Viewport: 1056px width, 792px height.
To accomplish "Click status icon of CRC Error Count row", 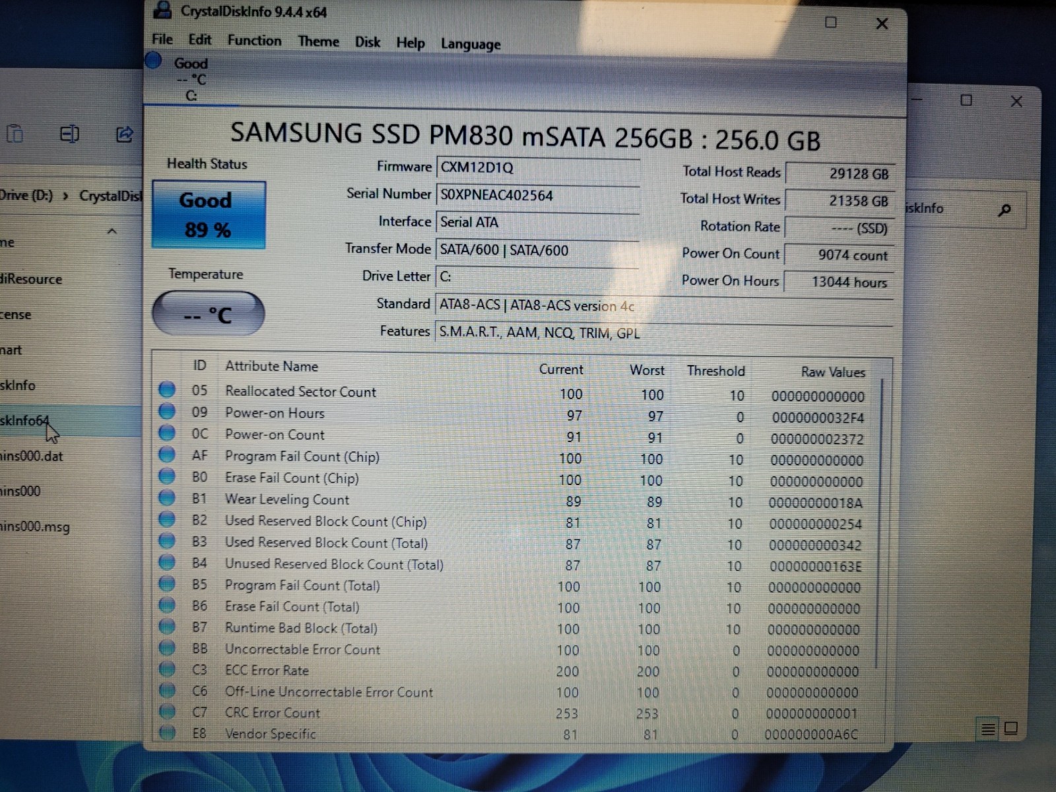I will coord(167,711).
